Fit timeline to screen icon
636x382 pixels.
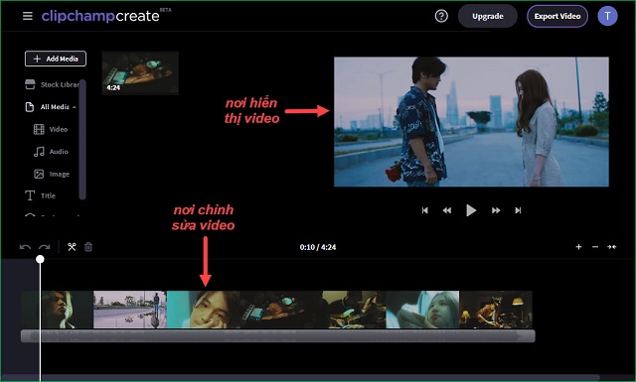pyautogui.click(x=612, y=247)
